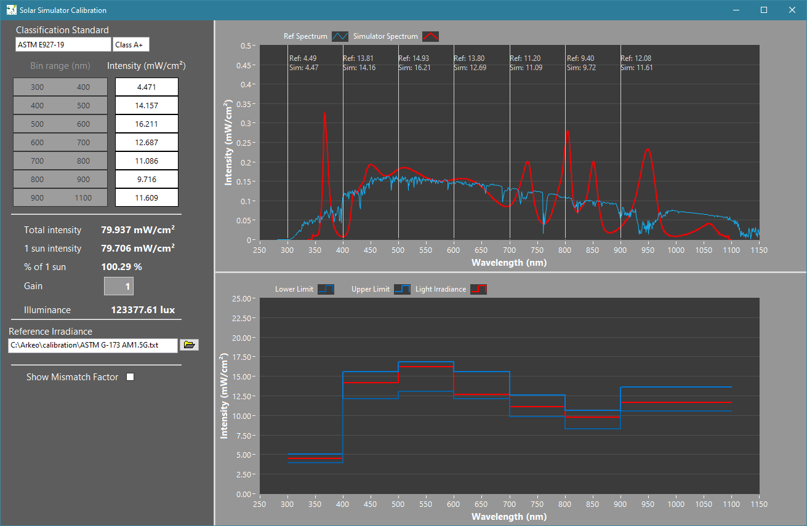The image size is (807, 526).
Task: Click the Lower Limit legend icon
Action: pyautogui.click(x=326, y=289)
